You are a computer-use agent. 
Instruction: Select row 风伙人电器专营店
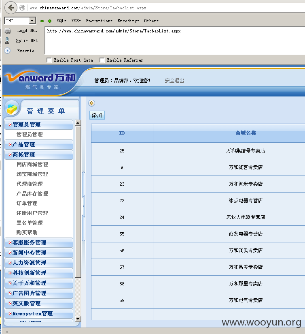198,217
